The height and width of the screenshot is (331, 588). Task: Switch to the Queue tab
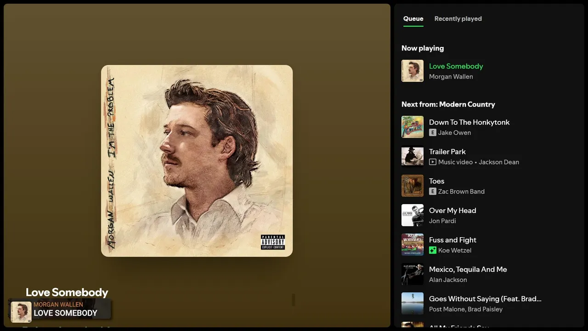pyautogui.click(x=413, y=19)
